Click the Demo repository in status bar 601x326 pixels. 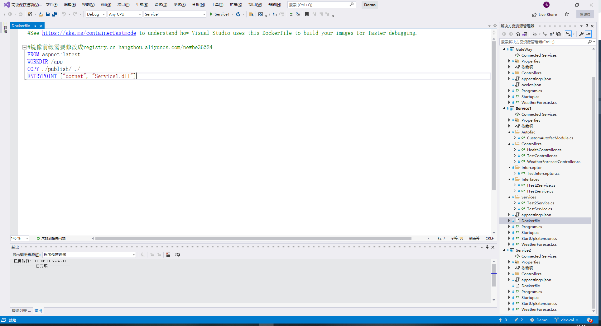[539, 320]
